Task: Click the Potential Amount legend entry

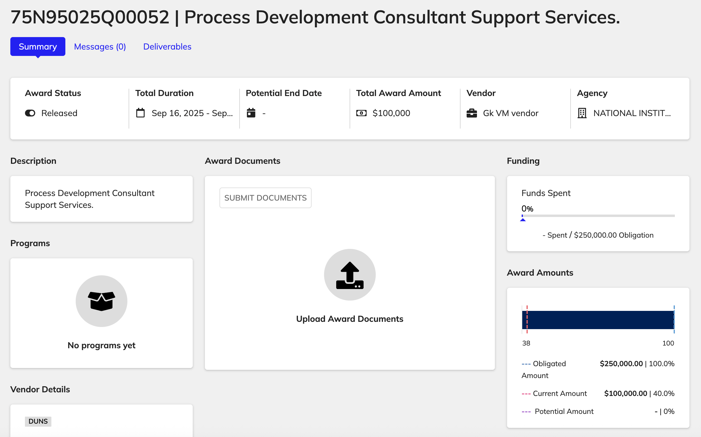Action: [564, 411]
